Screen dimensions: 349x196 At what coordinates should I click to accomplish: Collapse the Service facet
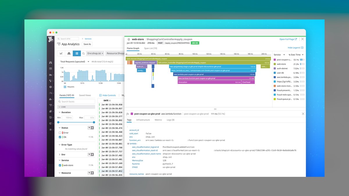point(60,160)
